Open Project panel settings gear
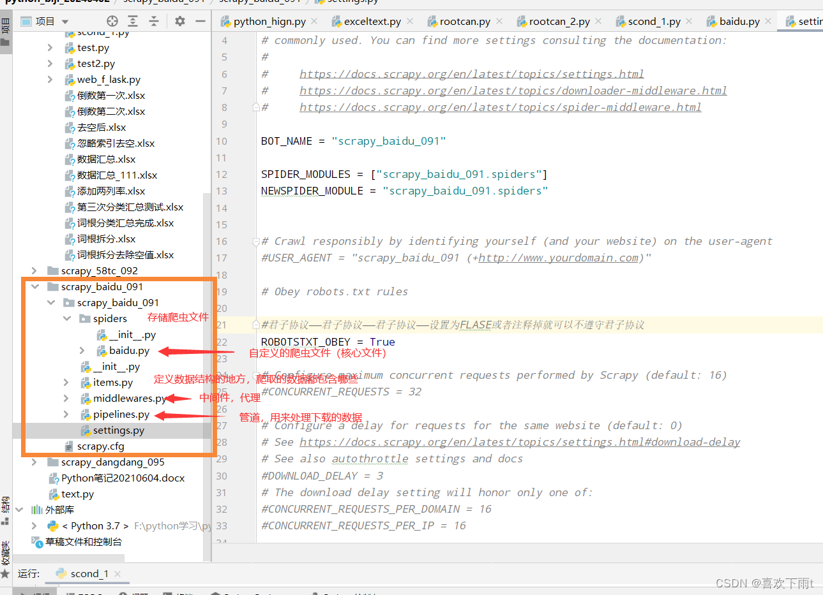This screenshot has height=595, width=823. pos(180,21)
